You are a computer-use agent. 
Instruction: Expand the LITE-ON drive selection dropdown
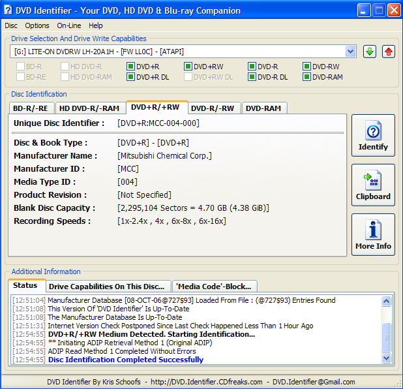click(x=350, y=52)
